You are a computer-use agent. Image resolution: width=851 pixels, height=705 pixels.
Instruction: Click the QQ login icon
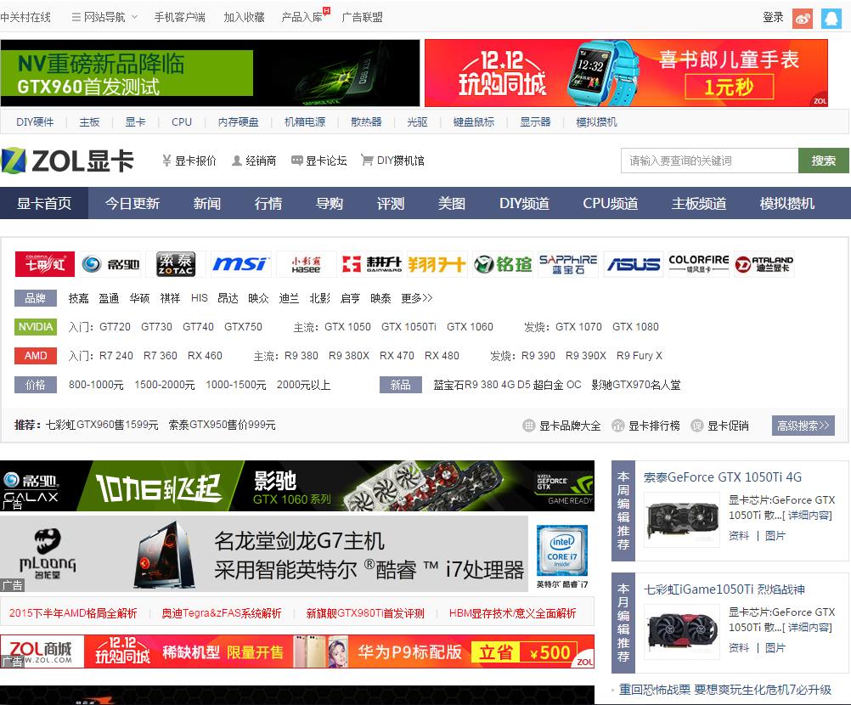[x=831, y=18]
